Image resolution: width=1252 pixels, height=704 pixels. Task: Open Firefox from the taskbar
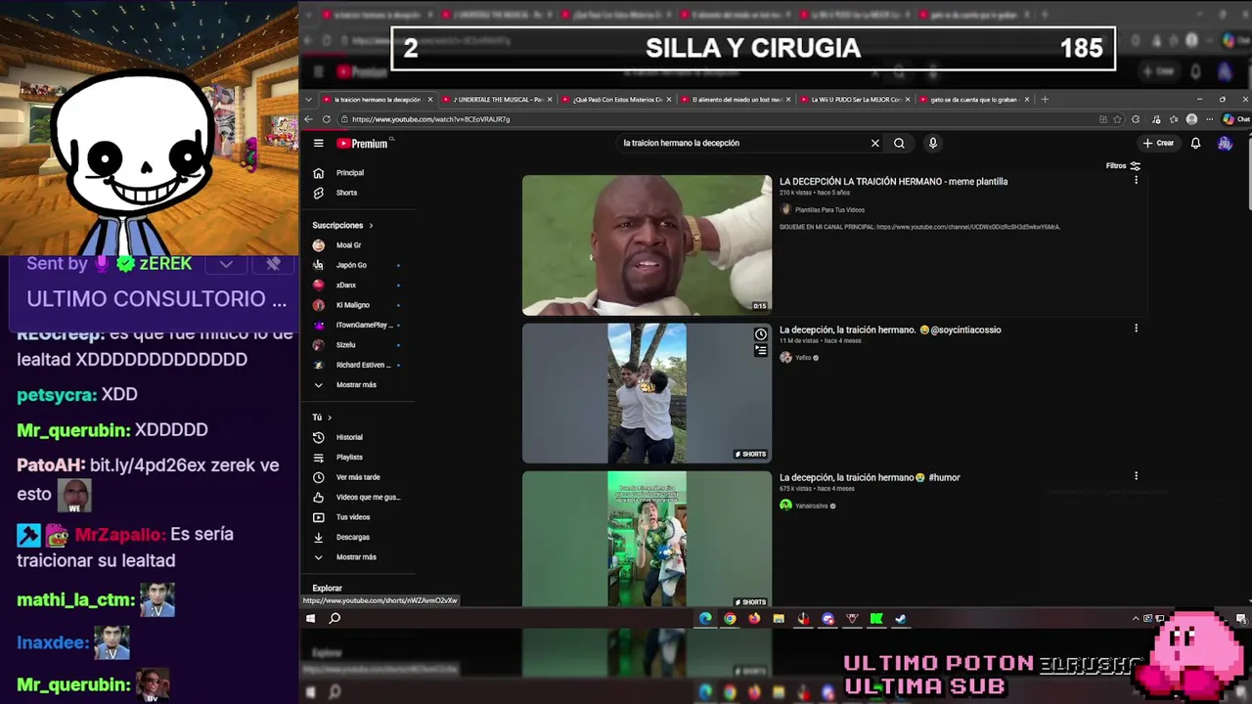pyautogui.click(x=754, y=618)
